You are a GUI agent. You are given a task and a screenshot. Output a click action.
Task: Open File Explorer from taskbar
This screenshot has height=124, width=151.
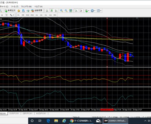56,121
